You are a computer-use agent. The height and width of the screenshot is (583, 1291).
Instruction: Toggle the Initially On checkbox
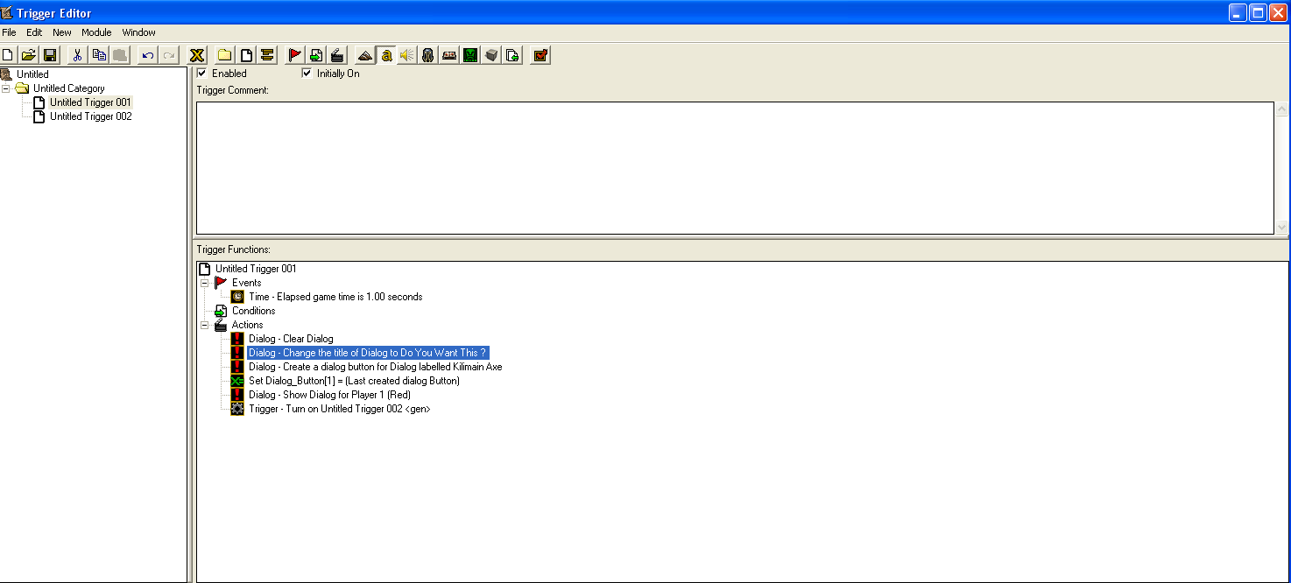click(307, 74)
